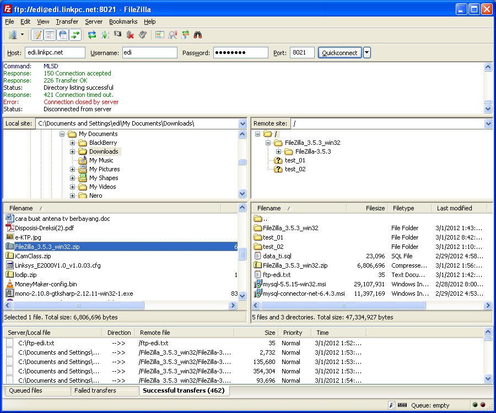This screenshot has height=413, width=496.
Task: Click the VLC cone icon of MoneyMaker-config.bin
Action: pyautogui.click(x=10, y=284)
